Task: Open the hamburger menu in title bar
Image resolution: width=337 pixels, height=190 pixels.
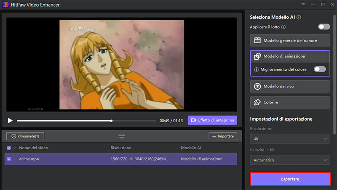Action: pos(303,5)
